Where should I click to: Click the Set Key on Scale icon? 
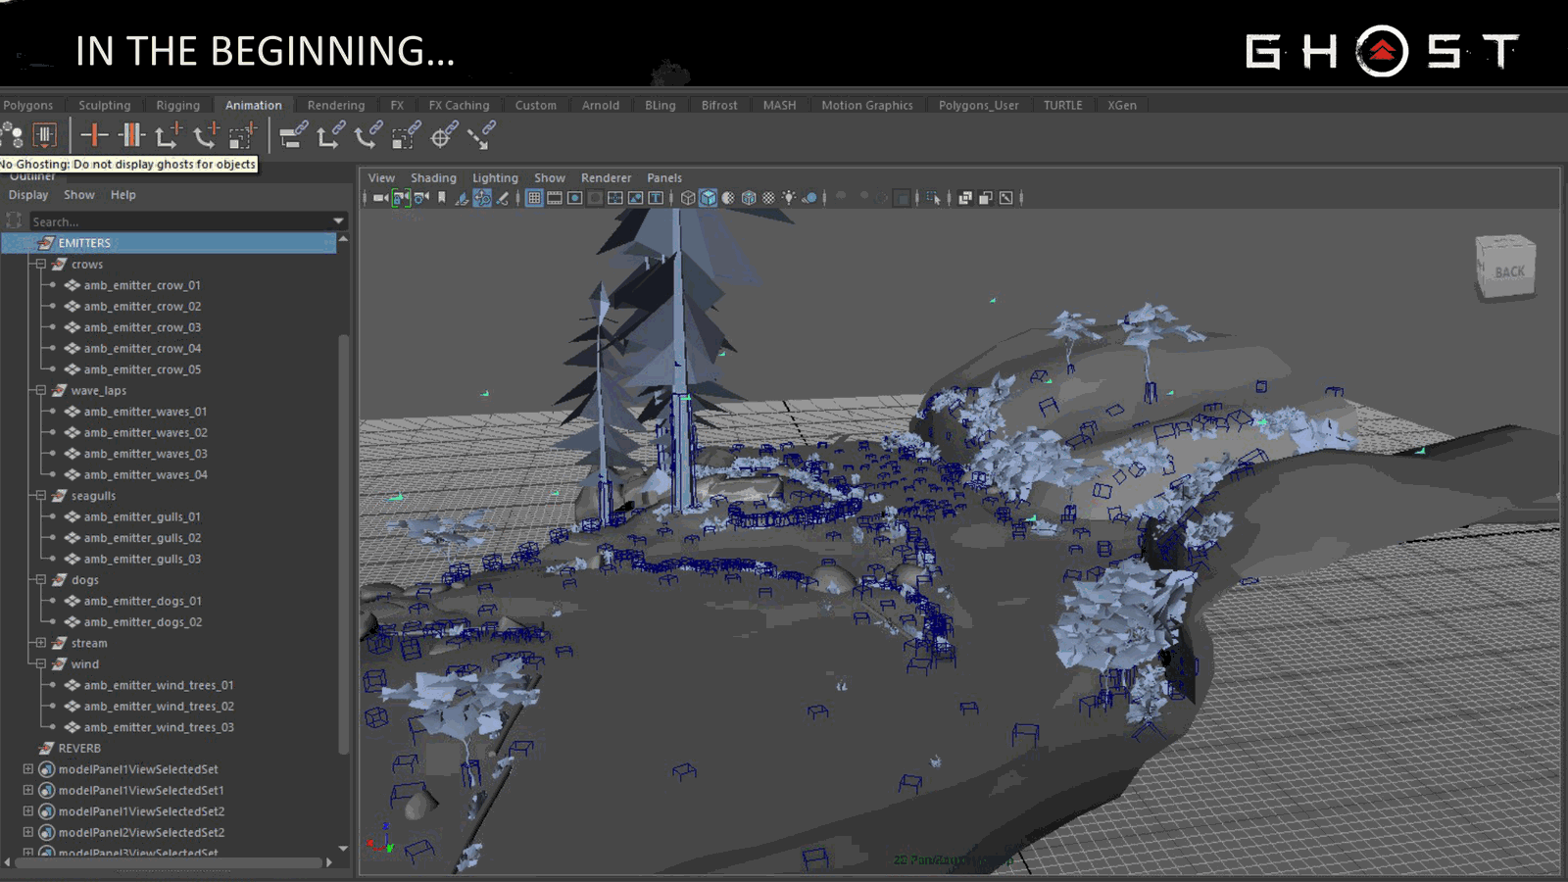tap(243, 134)
